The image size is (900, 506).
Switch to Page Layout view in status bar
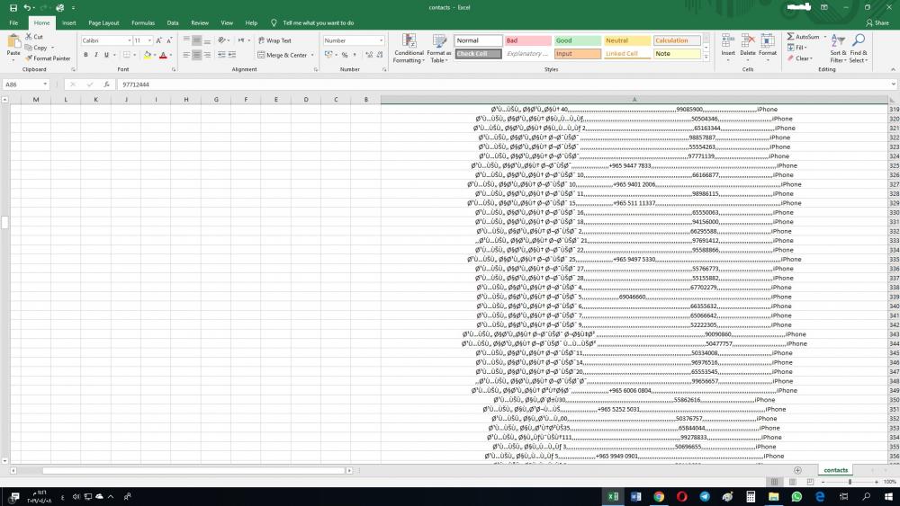tap(792, 482)
